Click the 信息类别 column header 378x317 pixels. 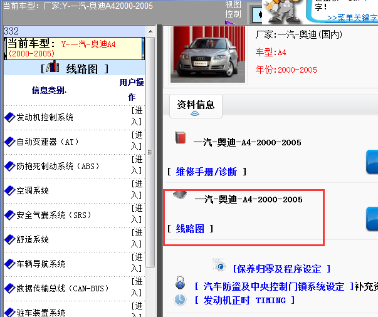(x=49, y=90)
